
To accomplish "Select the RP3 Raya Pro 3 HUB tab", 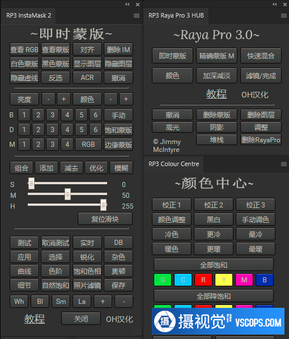I will point(176,15).
